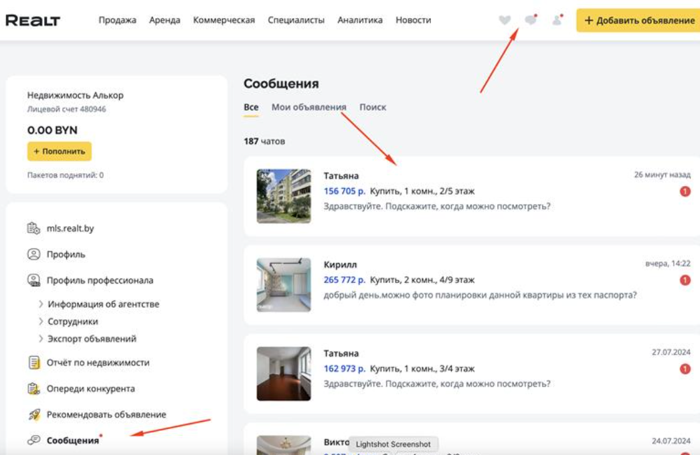Image resolution: width=700 pixels, height=455 pixels.
Task: Switch to the Мои объявления tab
Action: coord(309,107)
